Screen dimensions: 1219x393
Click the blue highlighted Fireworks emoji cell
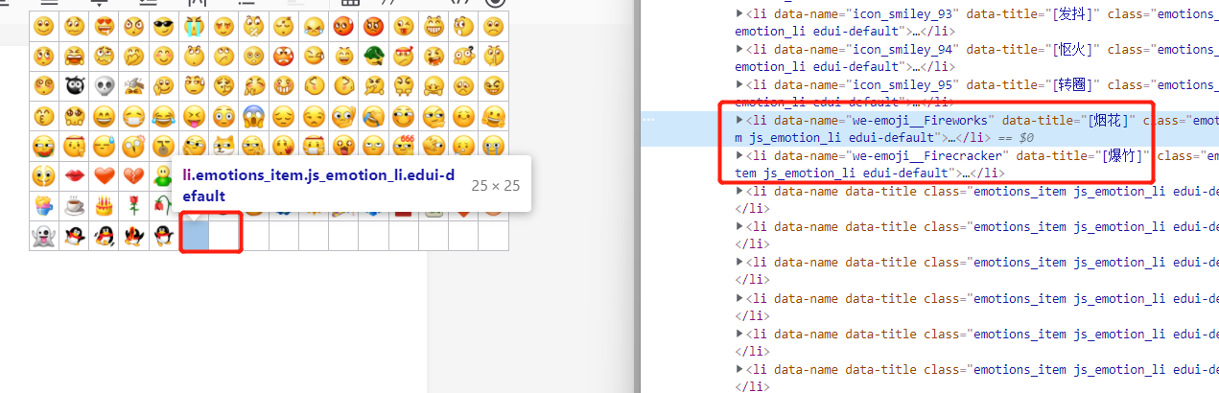(x=195, y=235)
